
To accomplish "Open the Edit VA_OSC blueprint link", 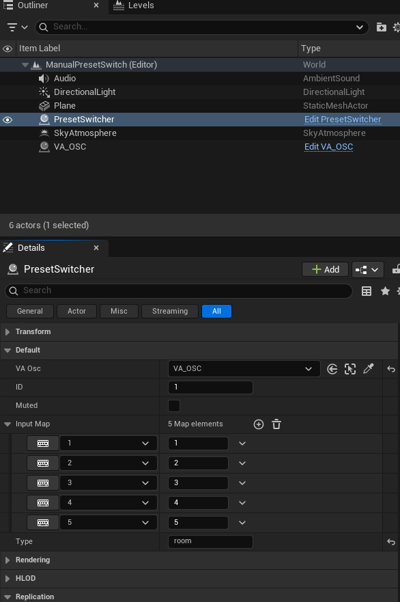I will point(328,147).
